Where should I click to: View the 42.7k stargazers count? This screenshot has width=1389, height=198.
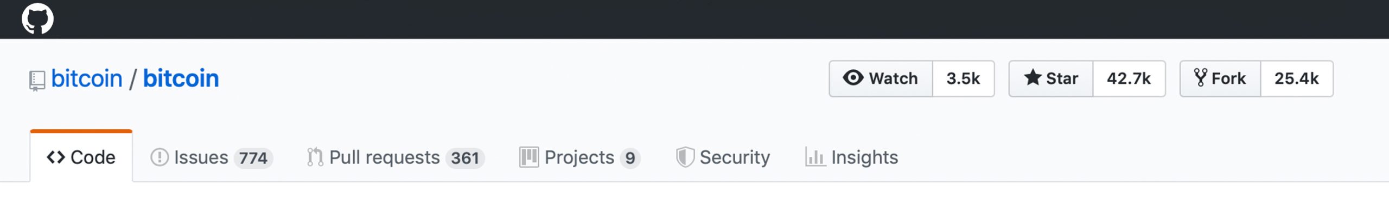[1129, 78]
